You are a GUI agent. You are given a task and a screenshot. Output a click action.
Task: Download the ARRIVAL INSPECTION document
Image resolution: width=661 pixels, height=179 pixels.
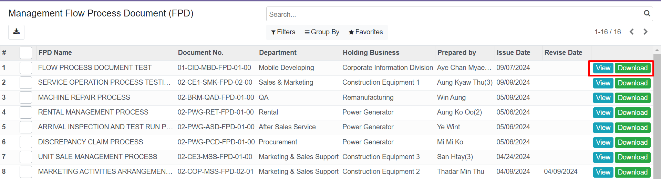[x=633, y=128]
